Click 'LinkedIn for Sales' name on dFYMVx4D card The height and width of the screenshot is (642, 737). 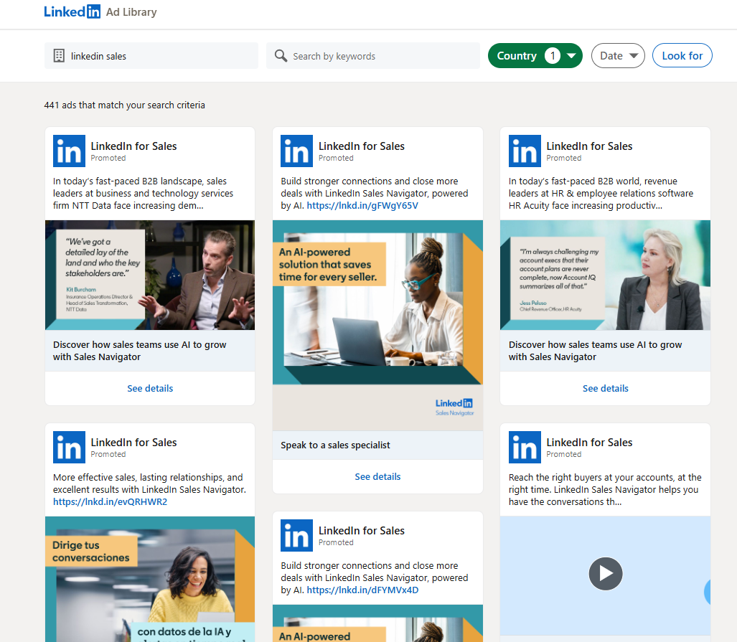click(x=362, y=531)
